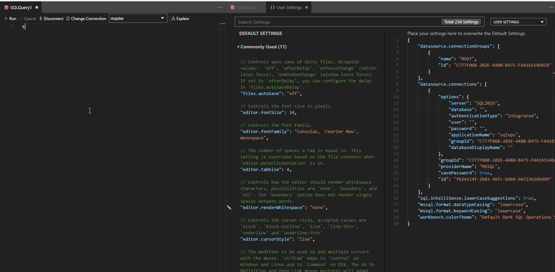Open the master database dropdown

[138, 18]
